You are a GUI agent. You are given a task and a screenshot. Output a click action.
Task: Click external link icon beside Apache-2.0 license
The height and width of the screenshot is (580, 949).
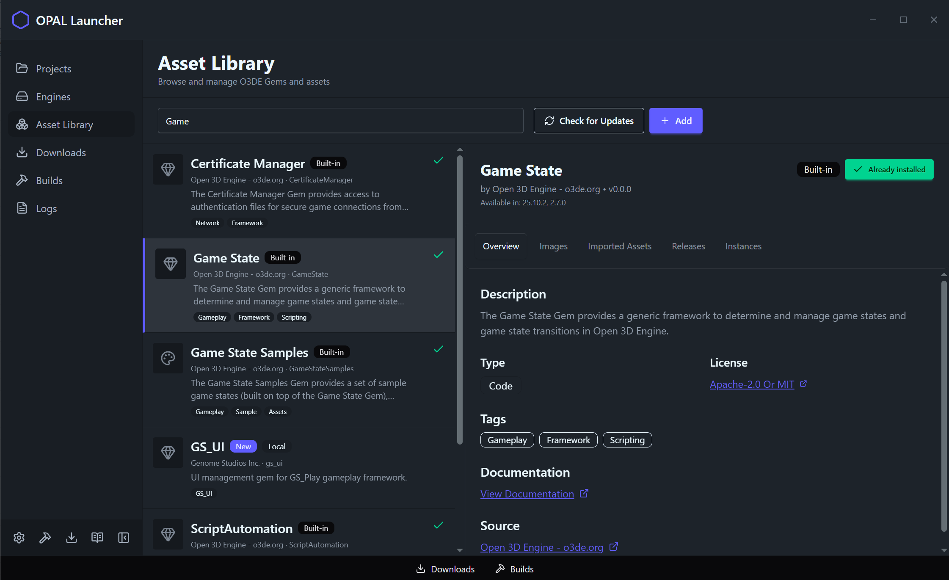pyautogui.click(x=803, y=384)
